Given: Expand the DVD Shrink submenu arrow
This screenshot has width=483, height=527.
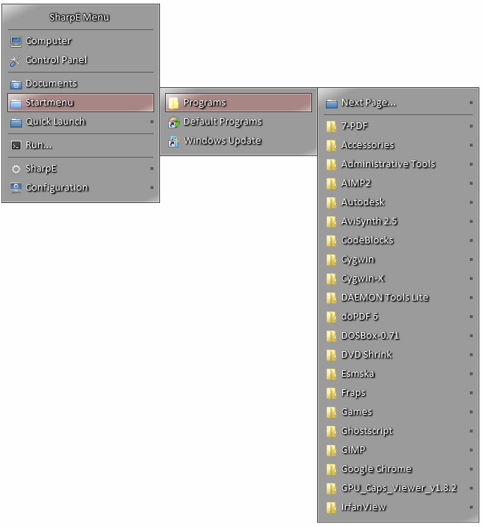Looking at the screenshot, I should tap(471, 355).
